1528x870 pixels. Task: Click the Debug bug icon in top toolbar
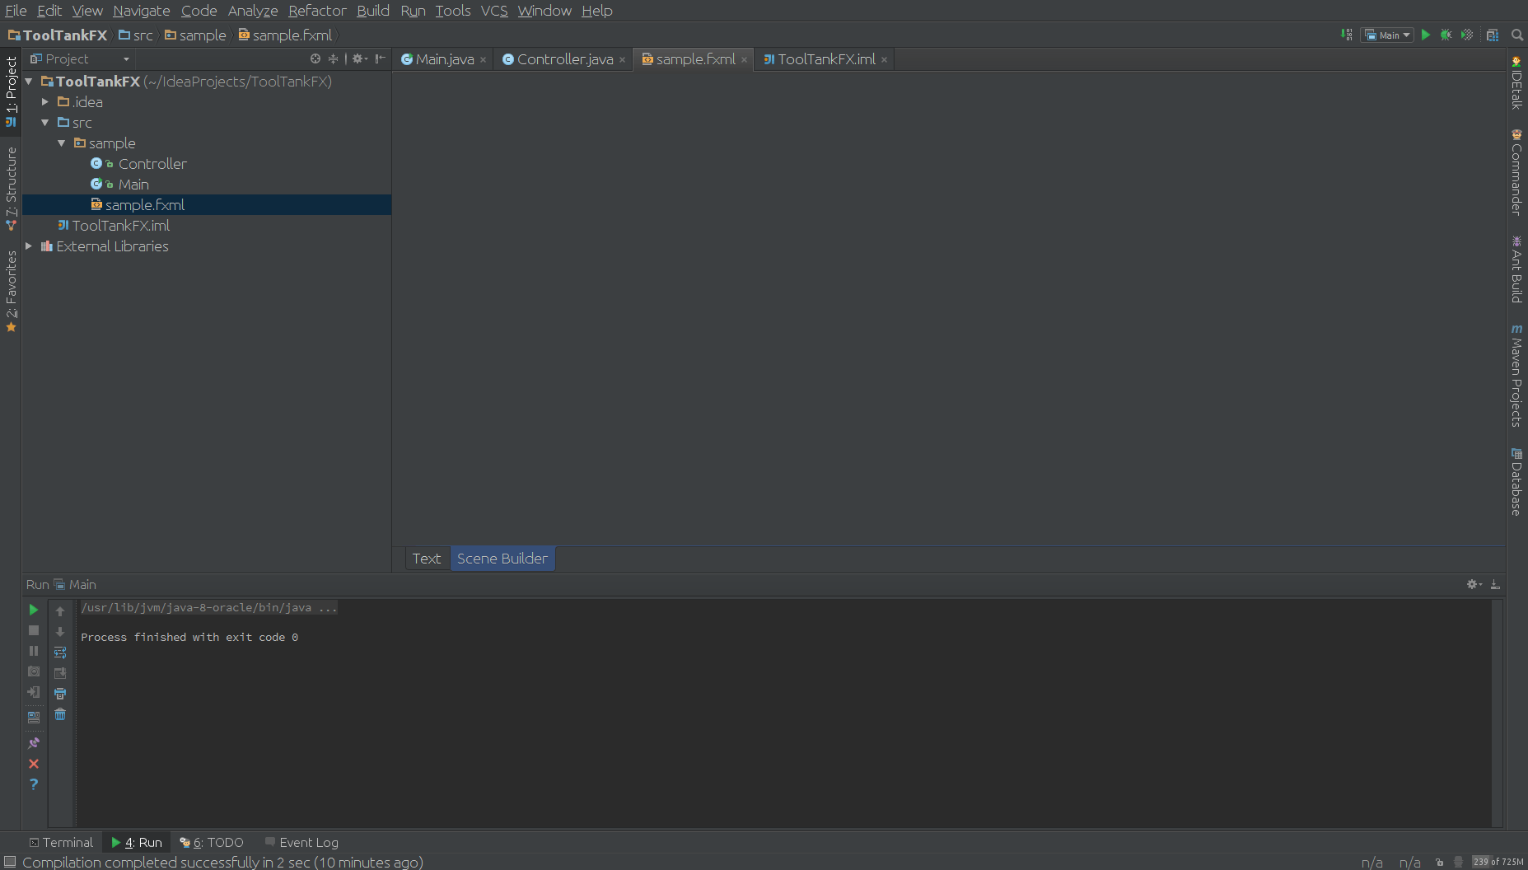click(x=1446, y=35)
